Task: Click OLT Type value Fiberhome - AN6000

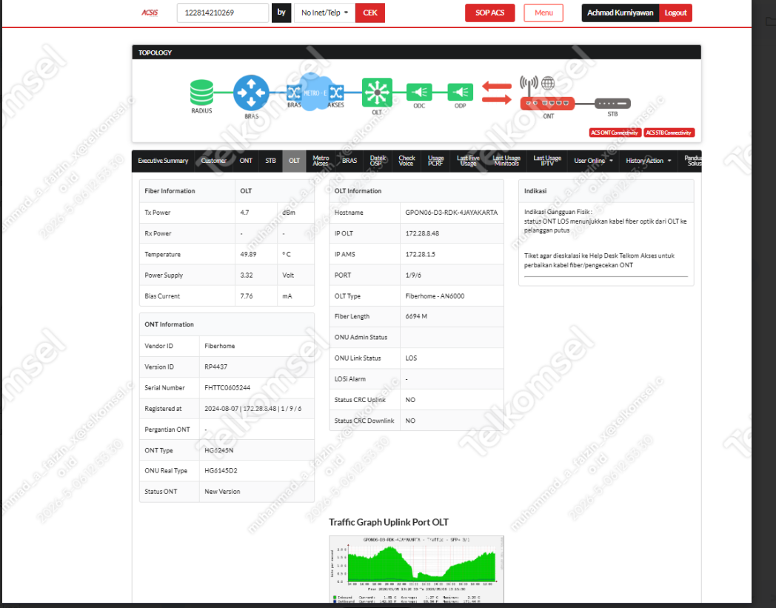Action: click(x=435, y=296)
